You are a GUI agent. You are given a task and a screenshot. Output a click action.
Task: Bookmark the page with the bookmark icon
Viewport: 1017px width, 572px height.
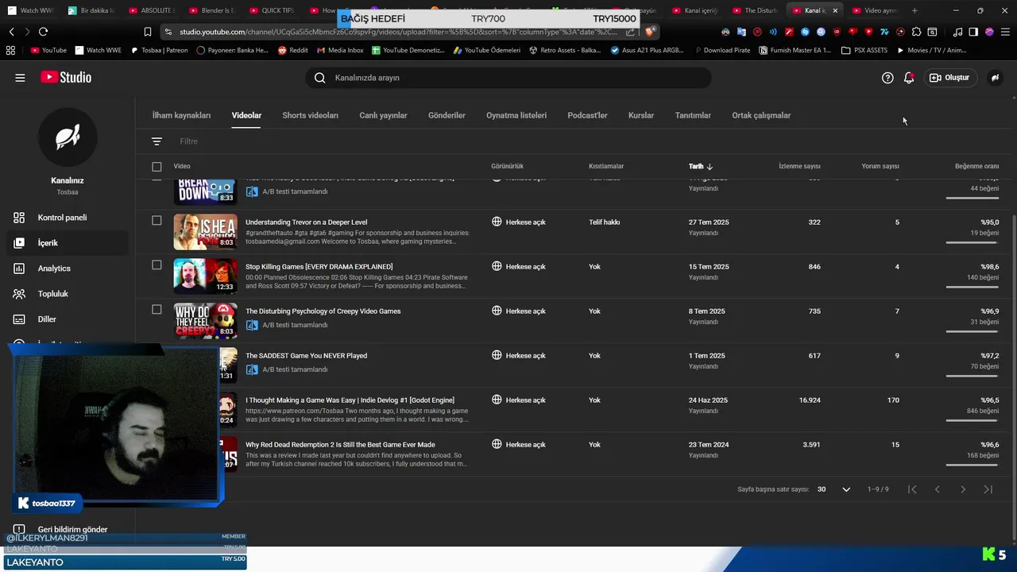point(148,32)
